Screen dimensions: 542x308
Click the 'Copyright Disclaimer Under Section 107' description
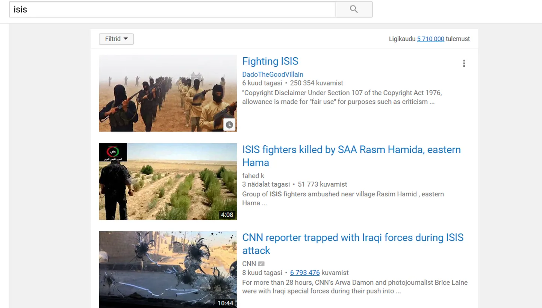pos(342,97)
